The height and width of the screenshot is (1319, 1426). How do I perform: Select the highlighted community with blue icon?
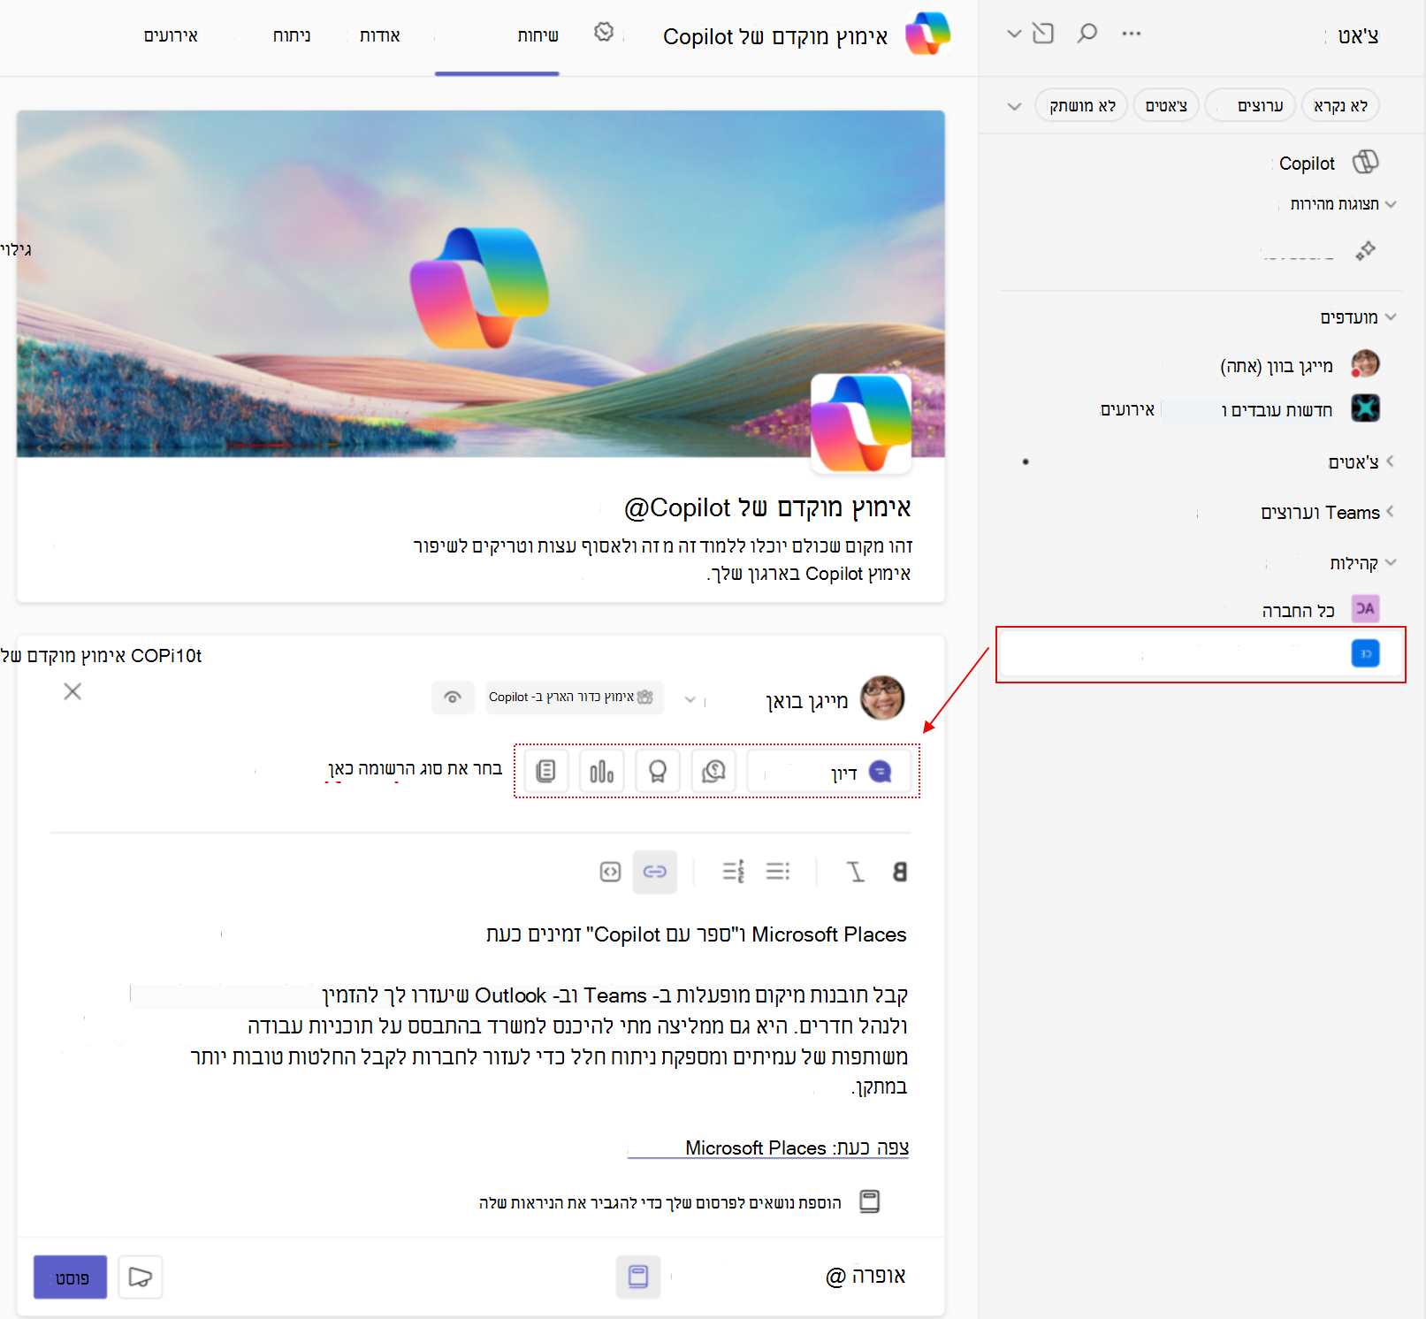click(x=1201, y=654)
